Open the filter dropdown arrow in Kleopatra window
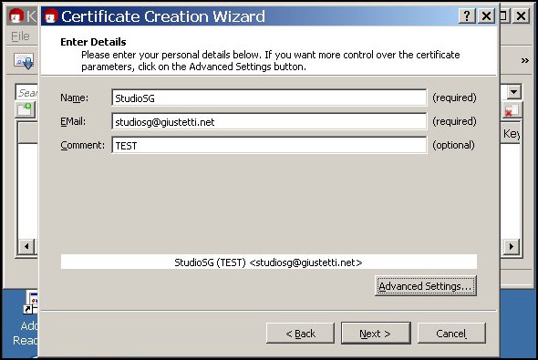The height and width of the screenshot is (360, 538). 513,92
